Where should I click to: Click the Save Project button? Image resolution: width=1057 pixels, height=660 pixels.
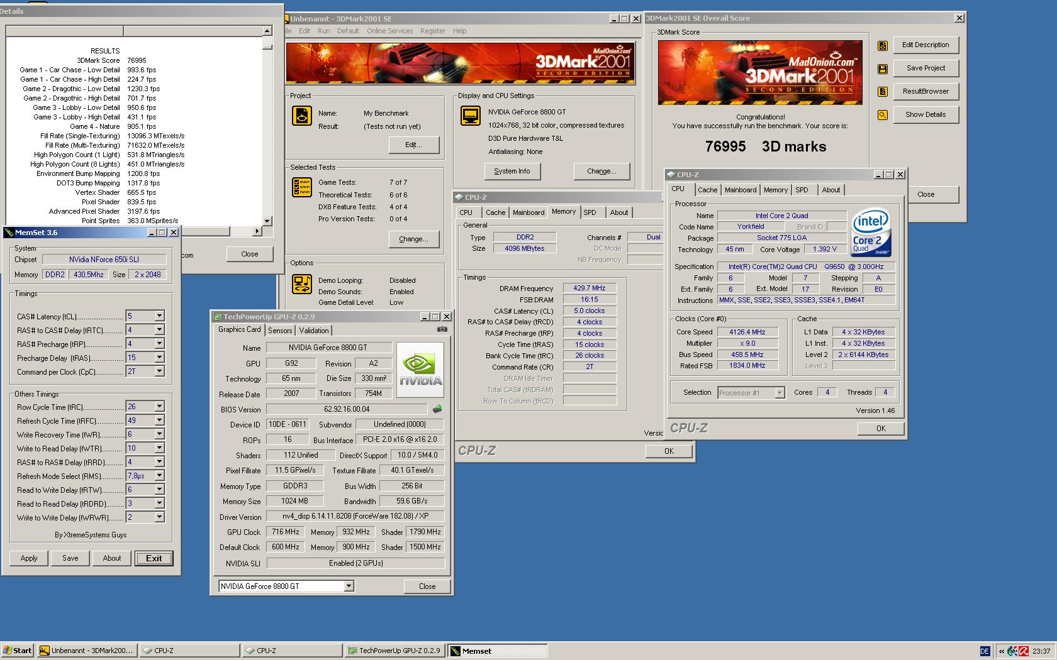[926, 69]
